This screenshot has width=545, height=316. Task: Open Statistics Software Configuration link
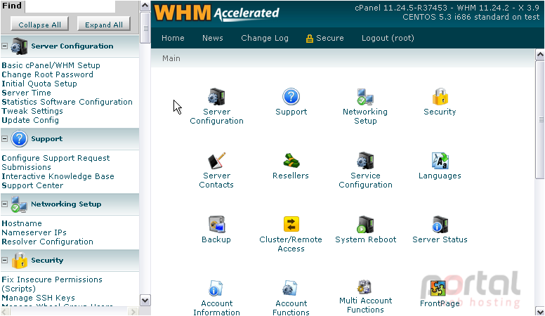click(67, 102)
